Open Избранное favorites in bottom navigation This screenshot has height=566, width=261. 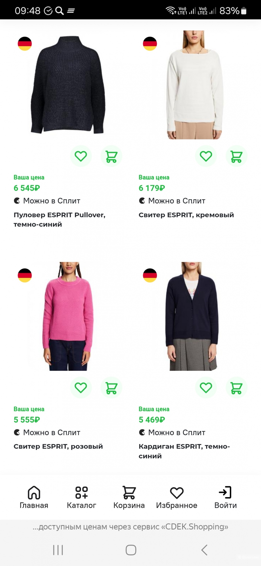click(177, 497)
